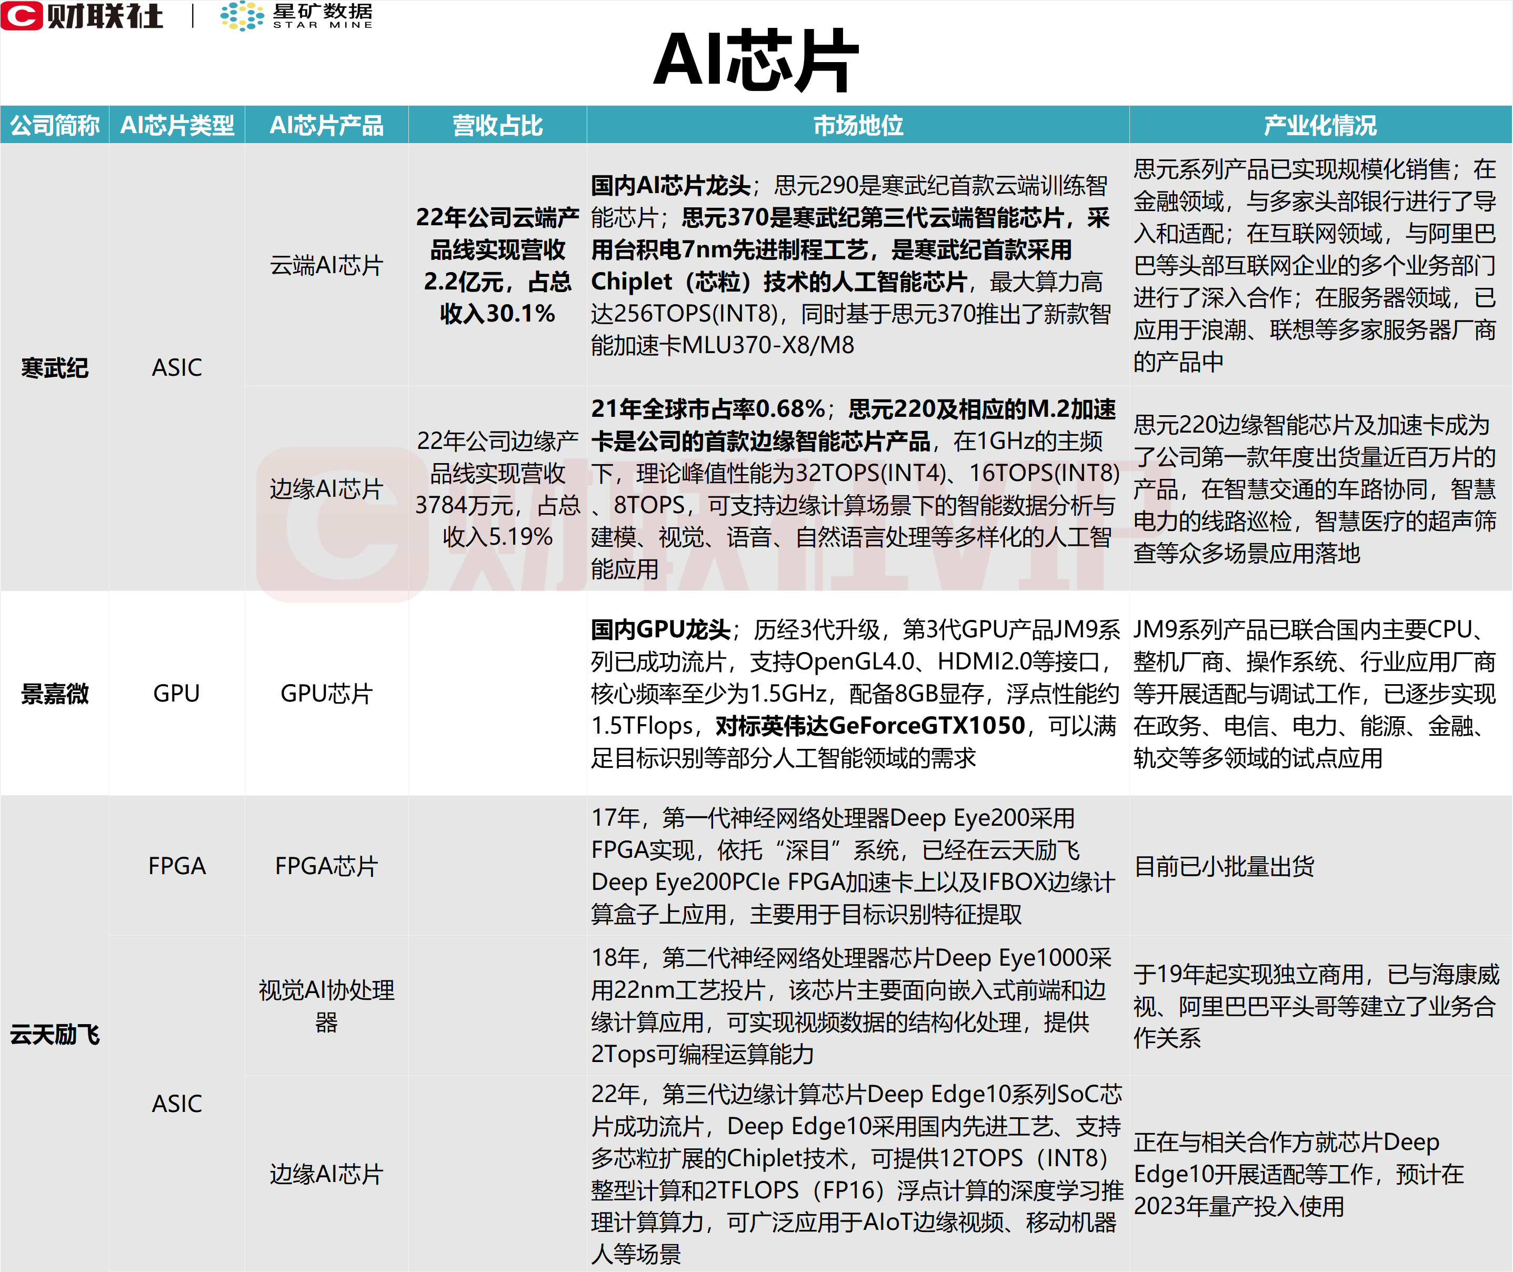The height and width of the screenshot is (1272, 1513).
Task: Click the cell describing Deep Eye1000 chip
Action: pos(858,1006)
